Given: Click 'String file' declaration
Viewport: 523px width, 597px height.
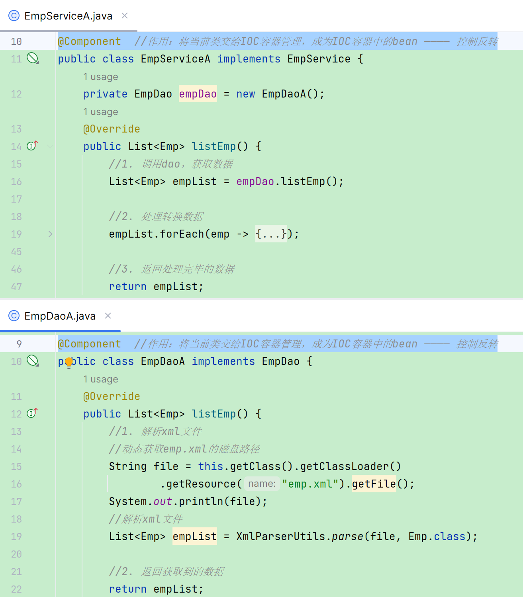Looking at the screenshot, I should point(144,466).
